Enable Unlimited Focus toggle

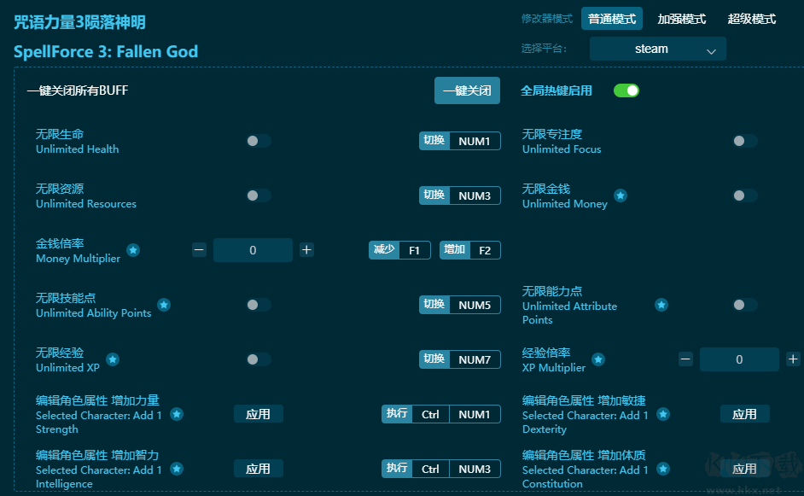coord(745,141)
